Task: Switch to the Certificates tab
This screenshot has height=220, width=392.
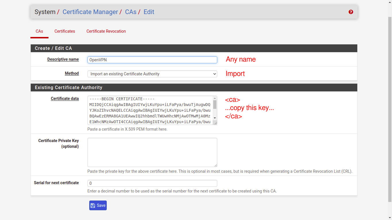Action: click(65, 31)
